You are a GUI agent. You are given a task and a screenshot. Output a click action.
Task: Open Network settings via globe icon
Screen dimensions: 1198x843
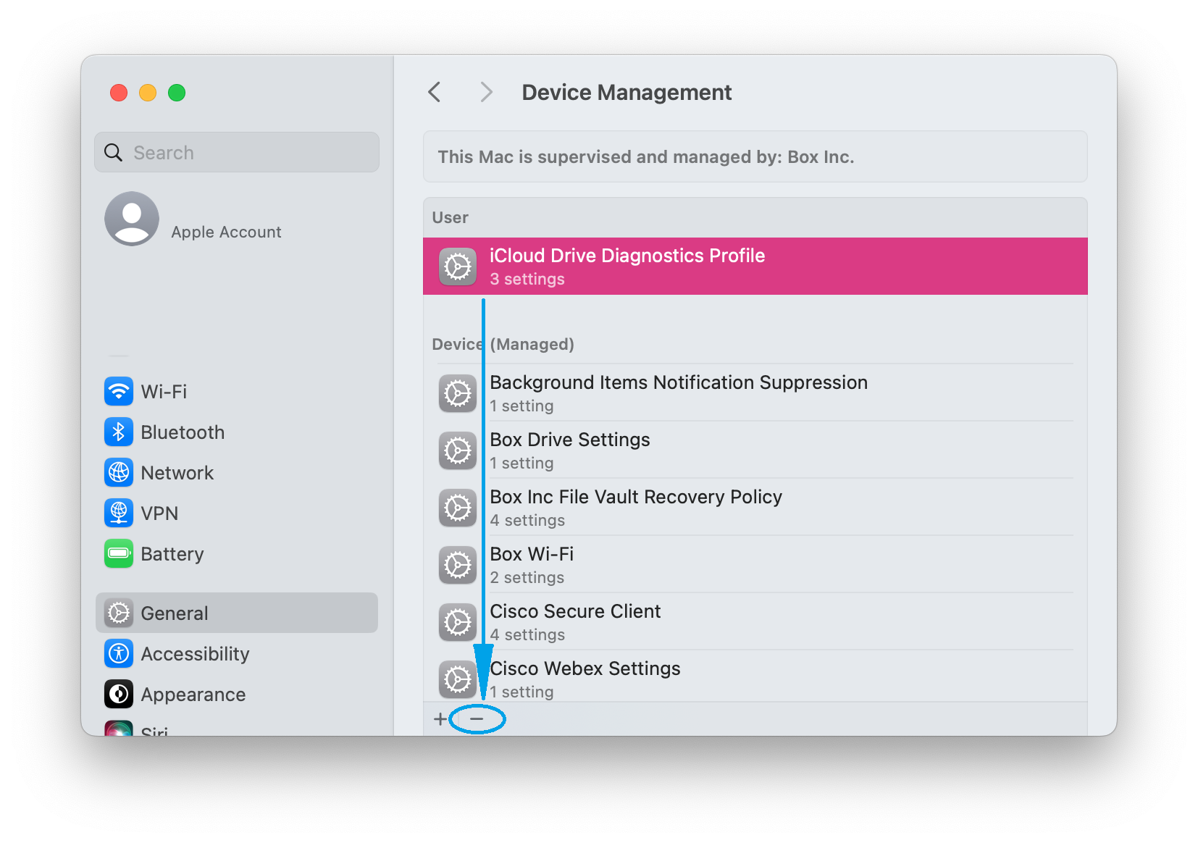119,473
